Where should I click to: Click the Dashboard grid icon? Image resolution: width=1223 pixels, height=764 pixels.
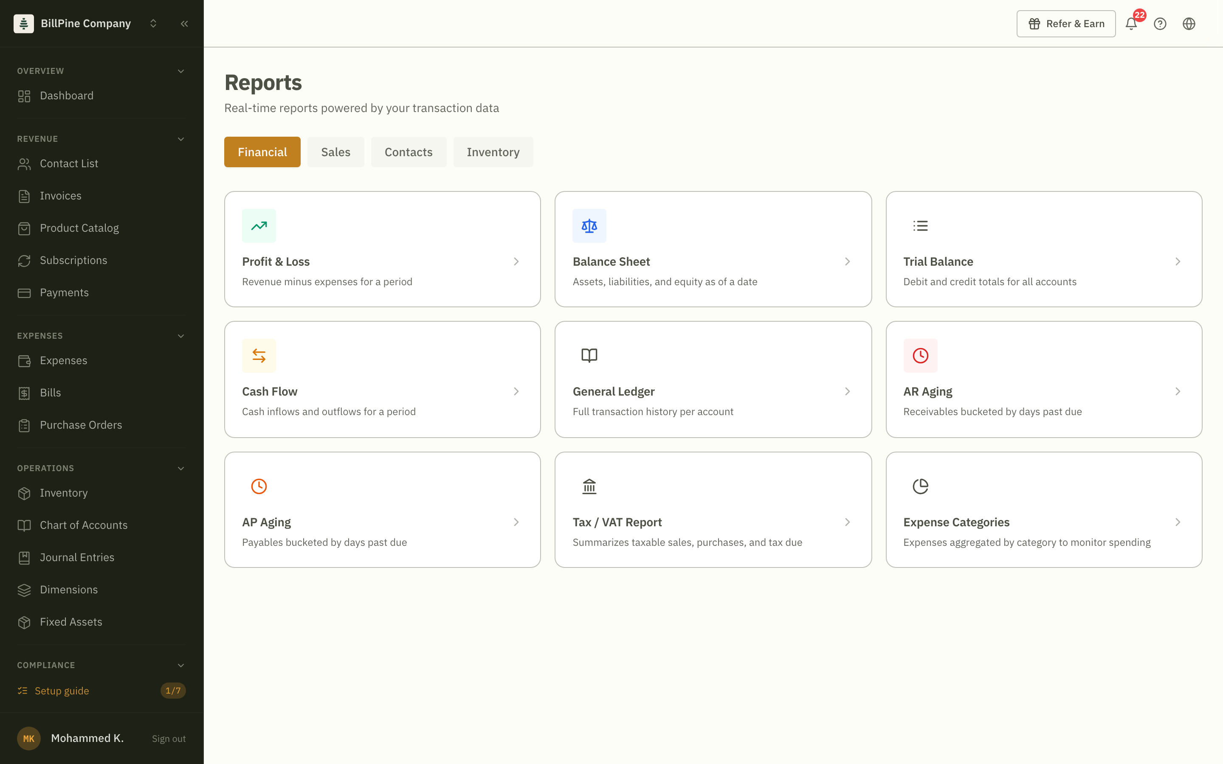pos(24,96)
